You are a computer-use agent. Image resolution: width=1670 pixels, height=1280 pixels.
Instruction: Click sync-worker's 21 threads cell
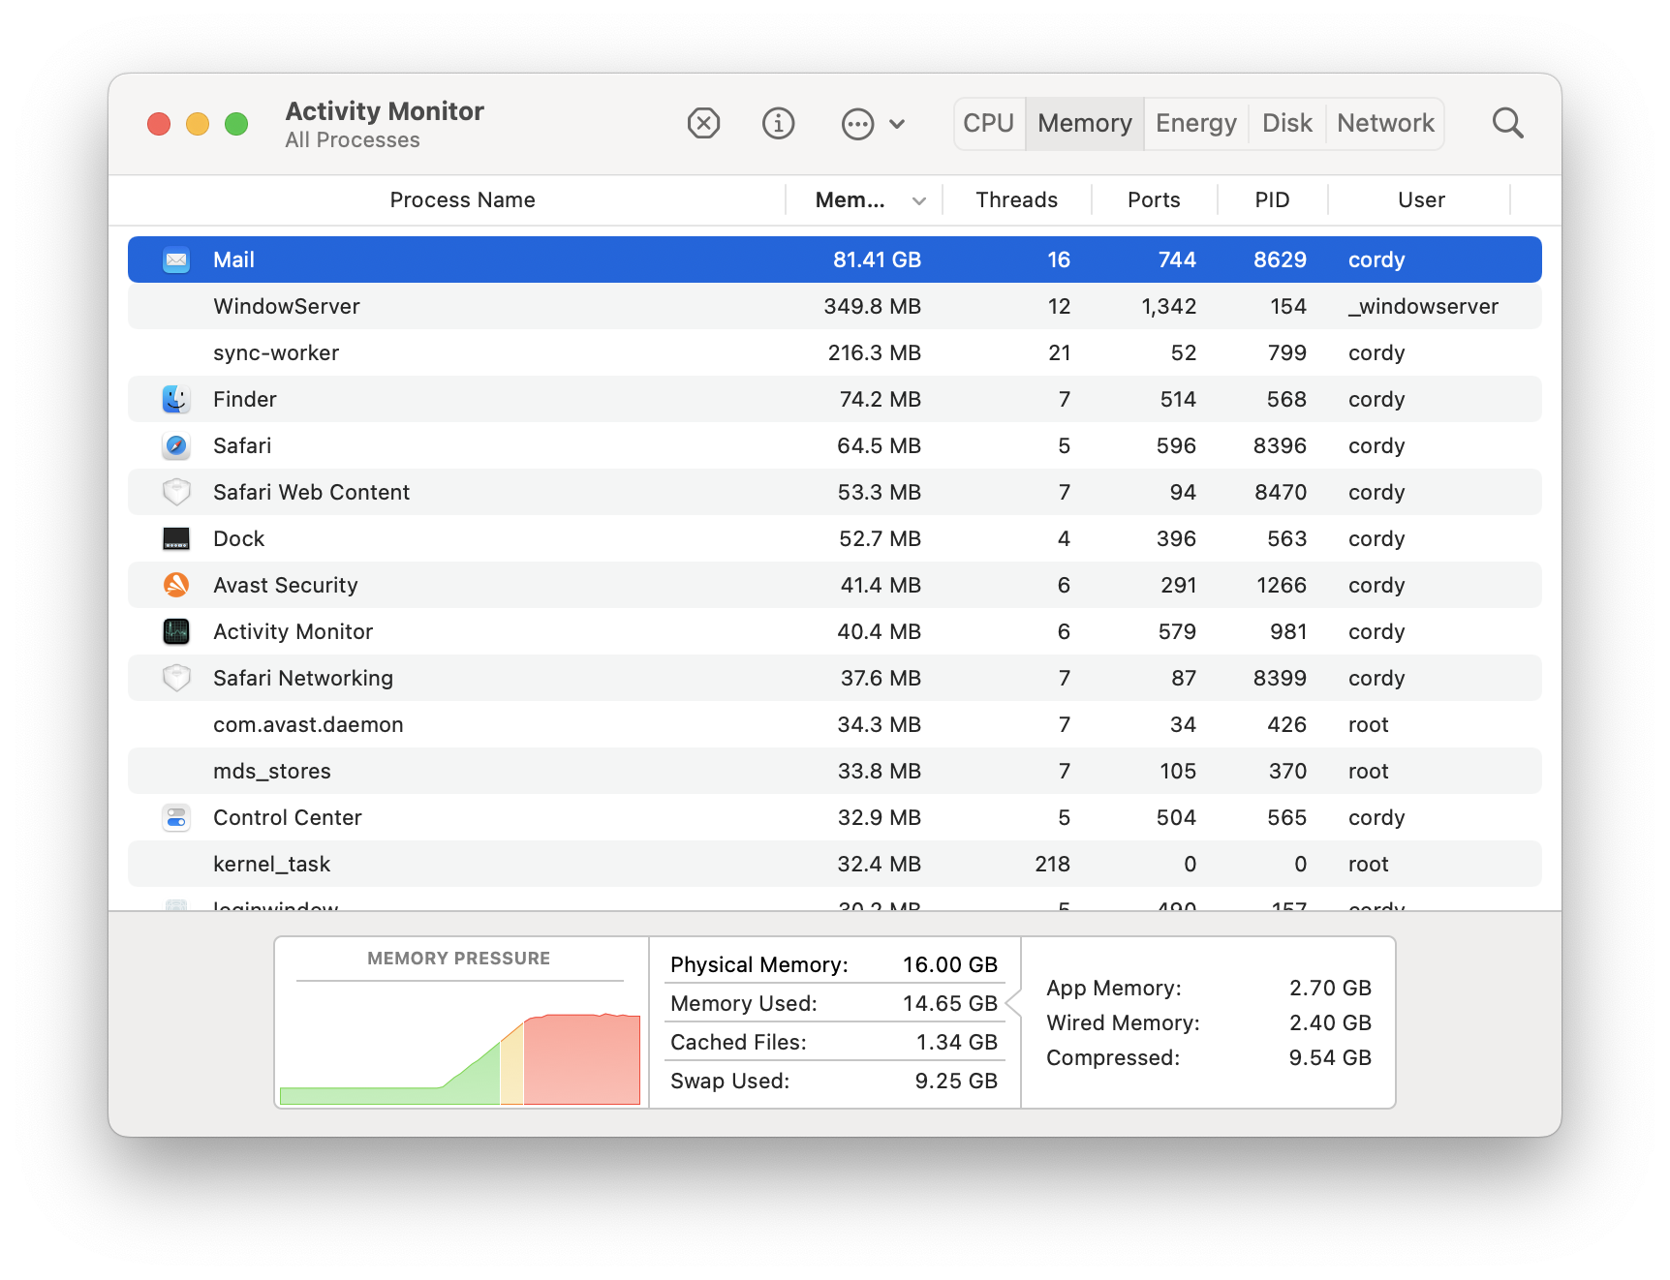pos(1059,352)
